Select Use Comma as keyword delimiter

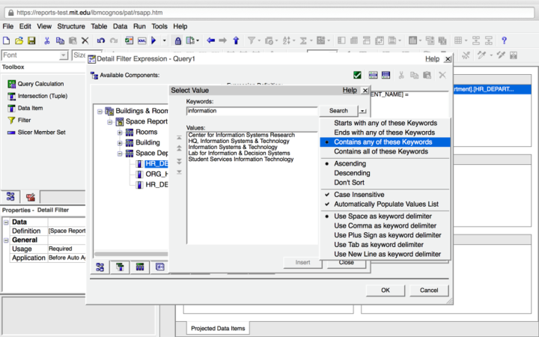(x=384, y=225)
